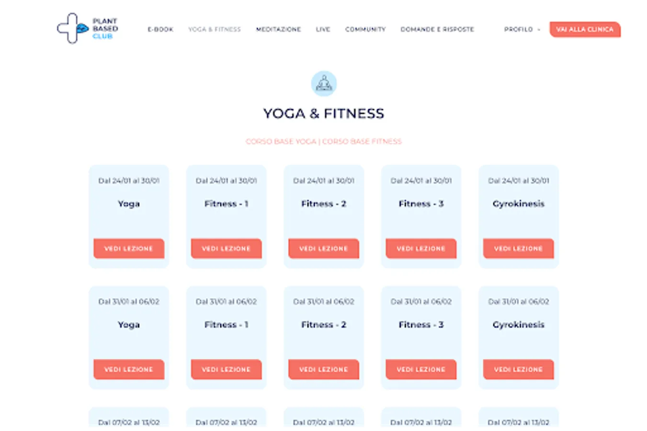
Task: Navigate to Community
Action: [x=365, y=29]
